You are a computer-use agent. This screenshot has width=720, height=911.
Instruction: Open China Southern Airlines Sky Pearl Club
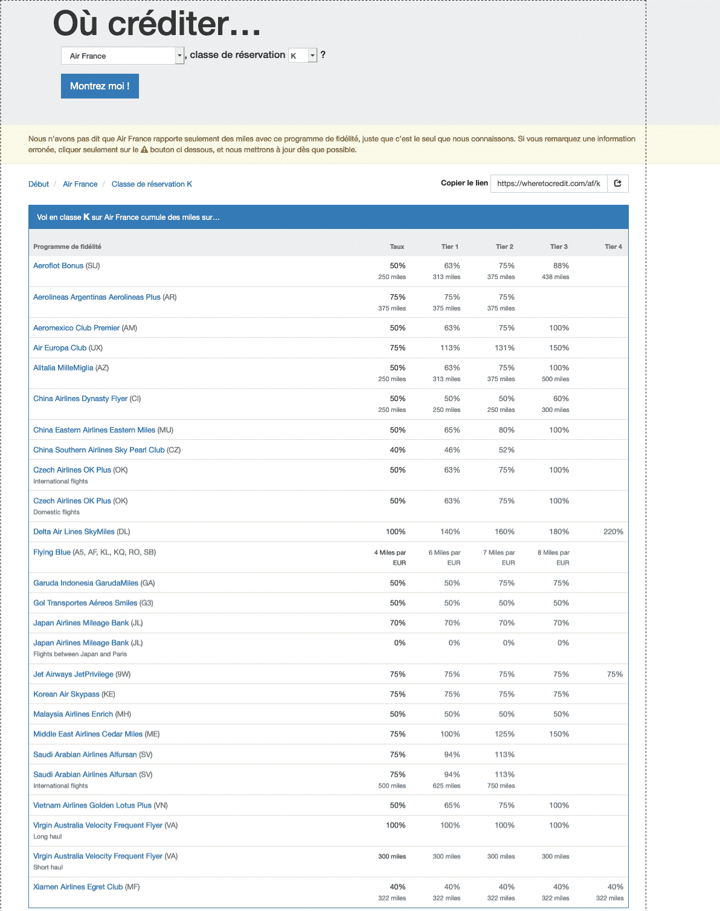tap(99, 450)
